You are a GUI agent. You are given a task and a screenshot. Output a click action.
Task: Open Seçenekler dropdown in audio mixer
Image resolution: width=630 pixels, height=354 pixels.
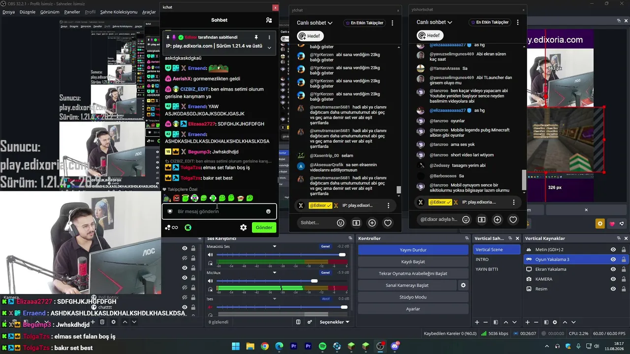tap(335, 322)
